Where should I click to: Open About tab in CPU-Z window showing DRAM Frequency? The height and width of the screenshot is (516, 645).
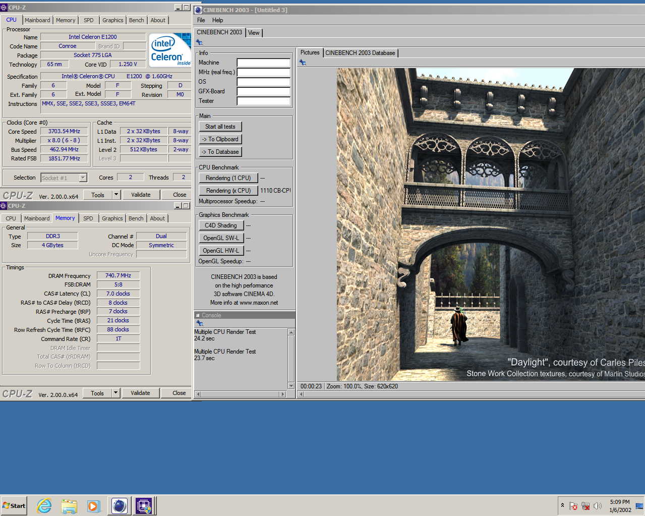click(157, 218)
